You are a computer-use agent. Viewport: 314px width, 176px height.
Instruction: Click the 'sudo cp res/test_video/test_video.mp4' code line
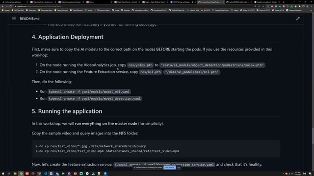pyautogui.click(x=107, y=151)
